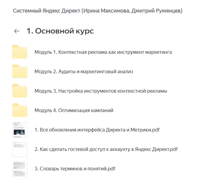
Task: Open Модуль 1. Контекстная реклама folder name
Action: (x=103, y=52)
